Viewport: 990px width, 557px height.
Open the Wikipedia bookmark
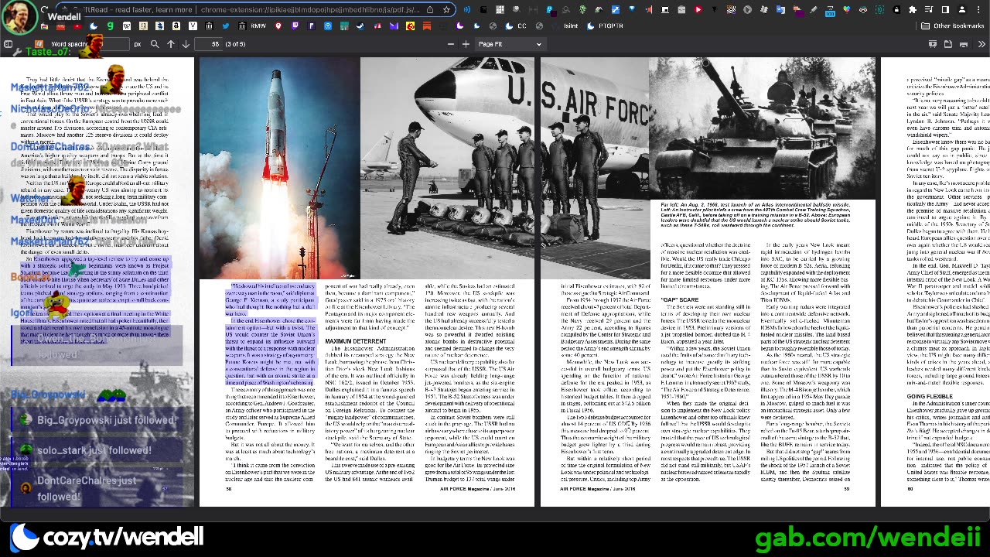[x=127, y=26]
